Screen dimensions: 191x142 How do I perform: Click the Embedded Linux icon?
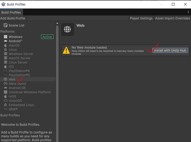tap(6, 105)
